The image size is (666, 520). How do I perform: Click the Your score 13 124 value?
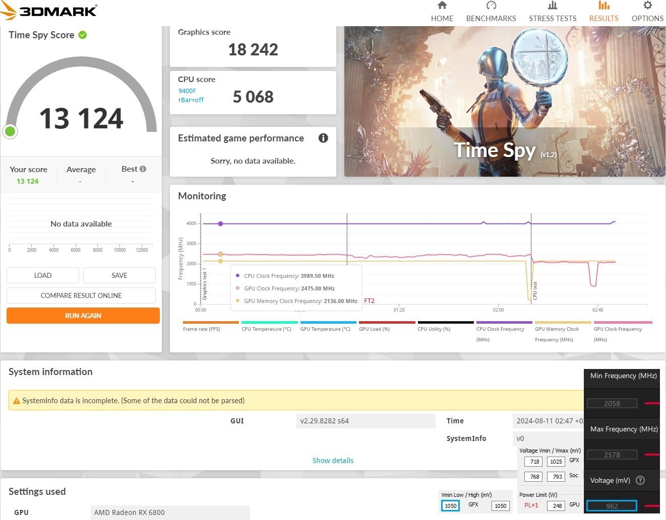[x=28, y=181]
